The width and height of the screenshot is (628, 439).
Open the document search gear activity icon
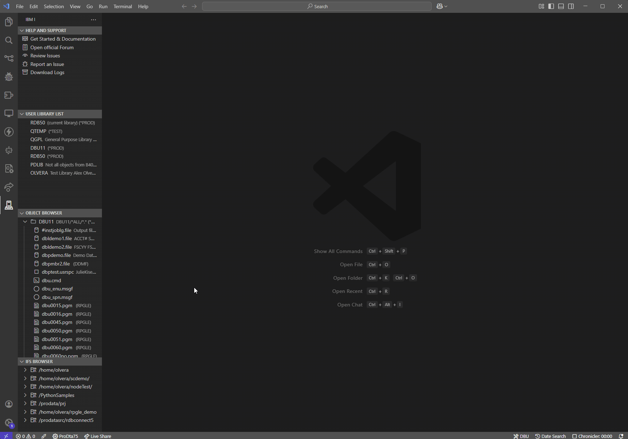(x=9, y=169)
